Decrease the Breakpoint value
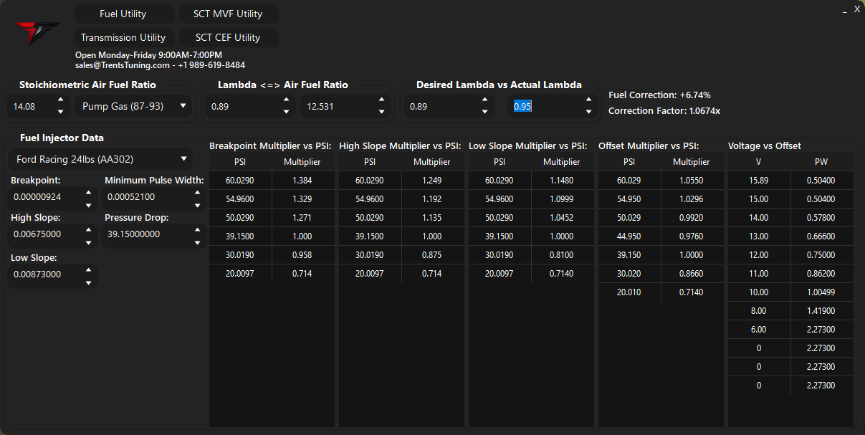Image resolution: width=865 pixels, height=435 pixels. pos(89,204)
